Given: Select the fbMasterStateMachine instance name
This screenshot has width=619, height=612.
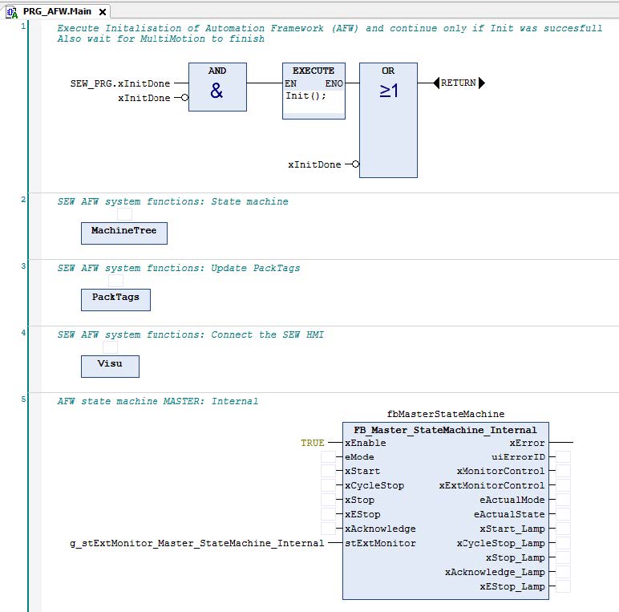Looking at the screenshot, I should pyautogui.click(x=446, y=414).
